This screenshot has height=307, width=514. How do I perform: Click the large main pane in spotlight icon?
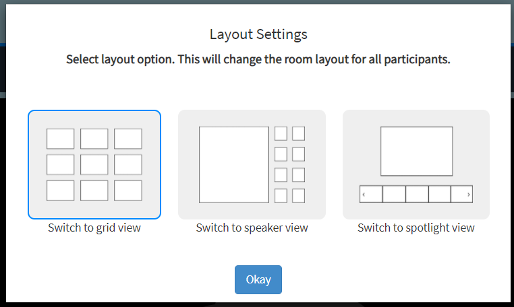417,151
